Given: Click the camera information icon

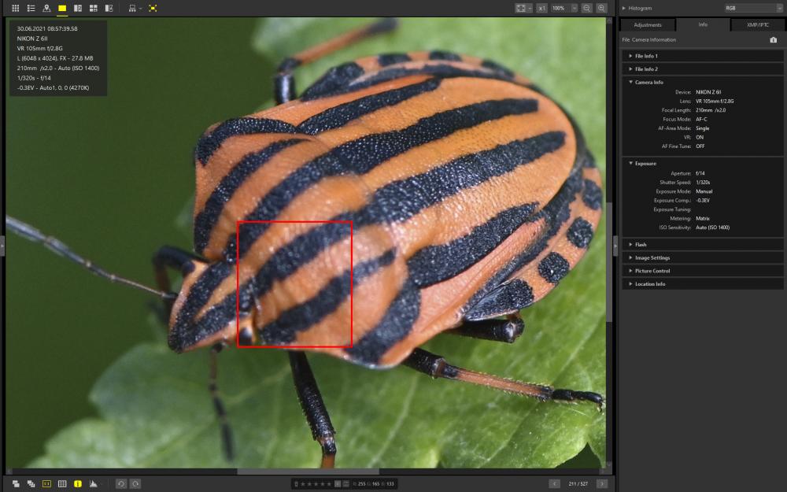Looking at the screenshot, I should click(774, 39).
